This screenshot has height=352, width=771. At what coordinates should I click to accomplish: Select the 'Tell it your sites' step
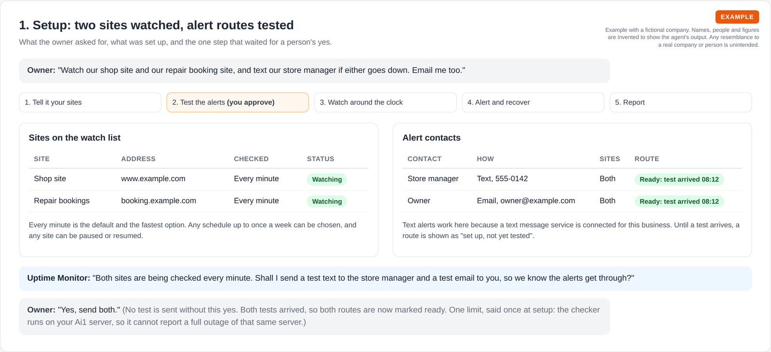(x=90, y=102)
